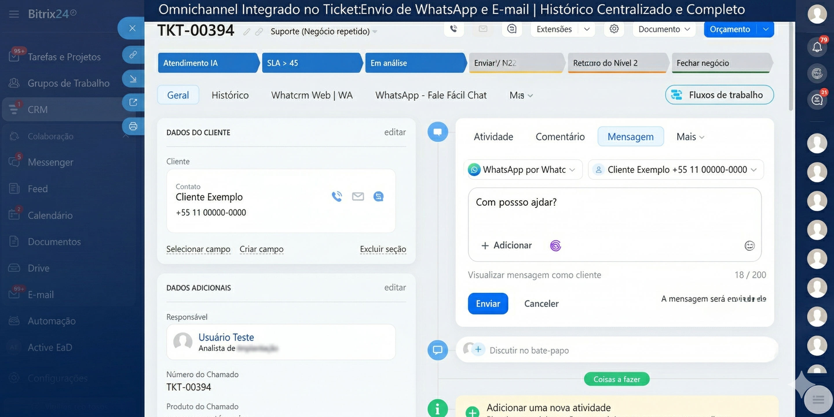834x417 pixels.
Task: Open the ticket settings gear
Action: pyautogui.click(x=614, y=29)
